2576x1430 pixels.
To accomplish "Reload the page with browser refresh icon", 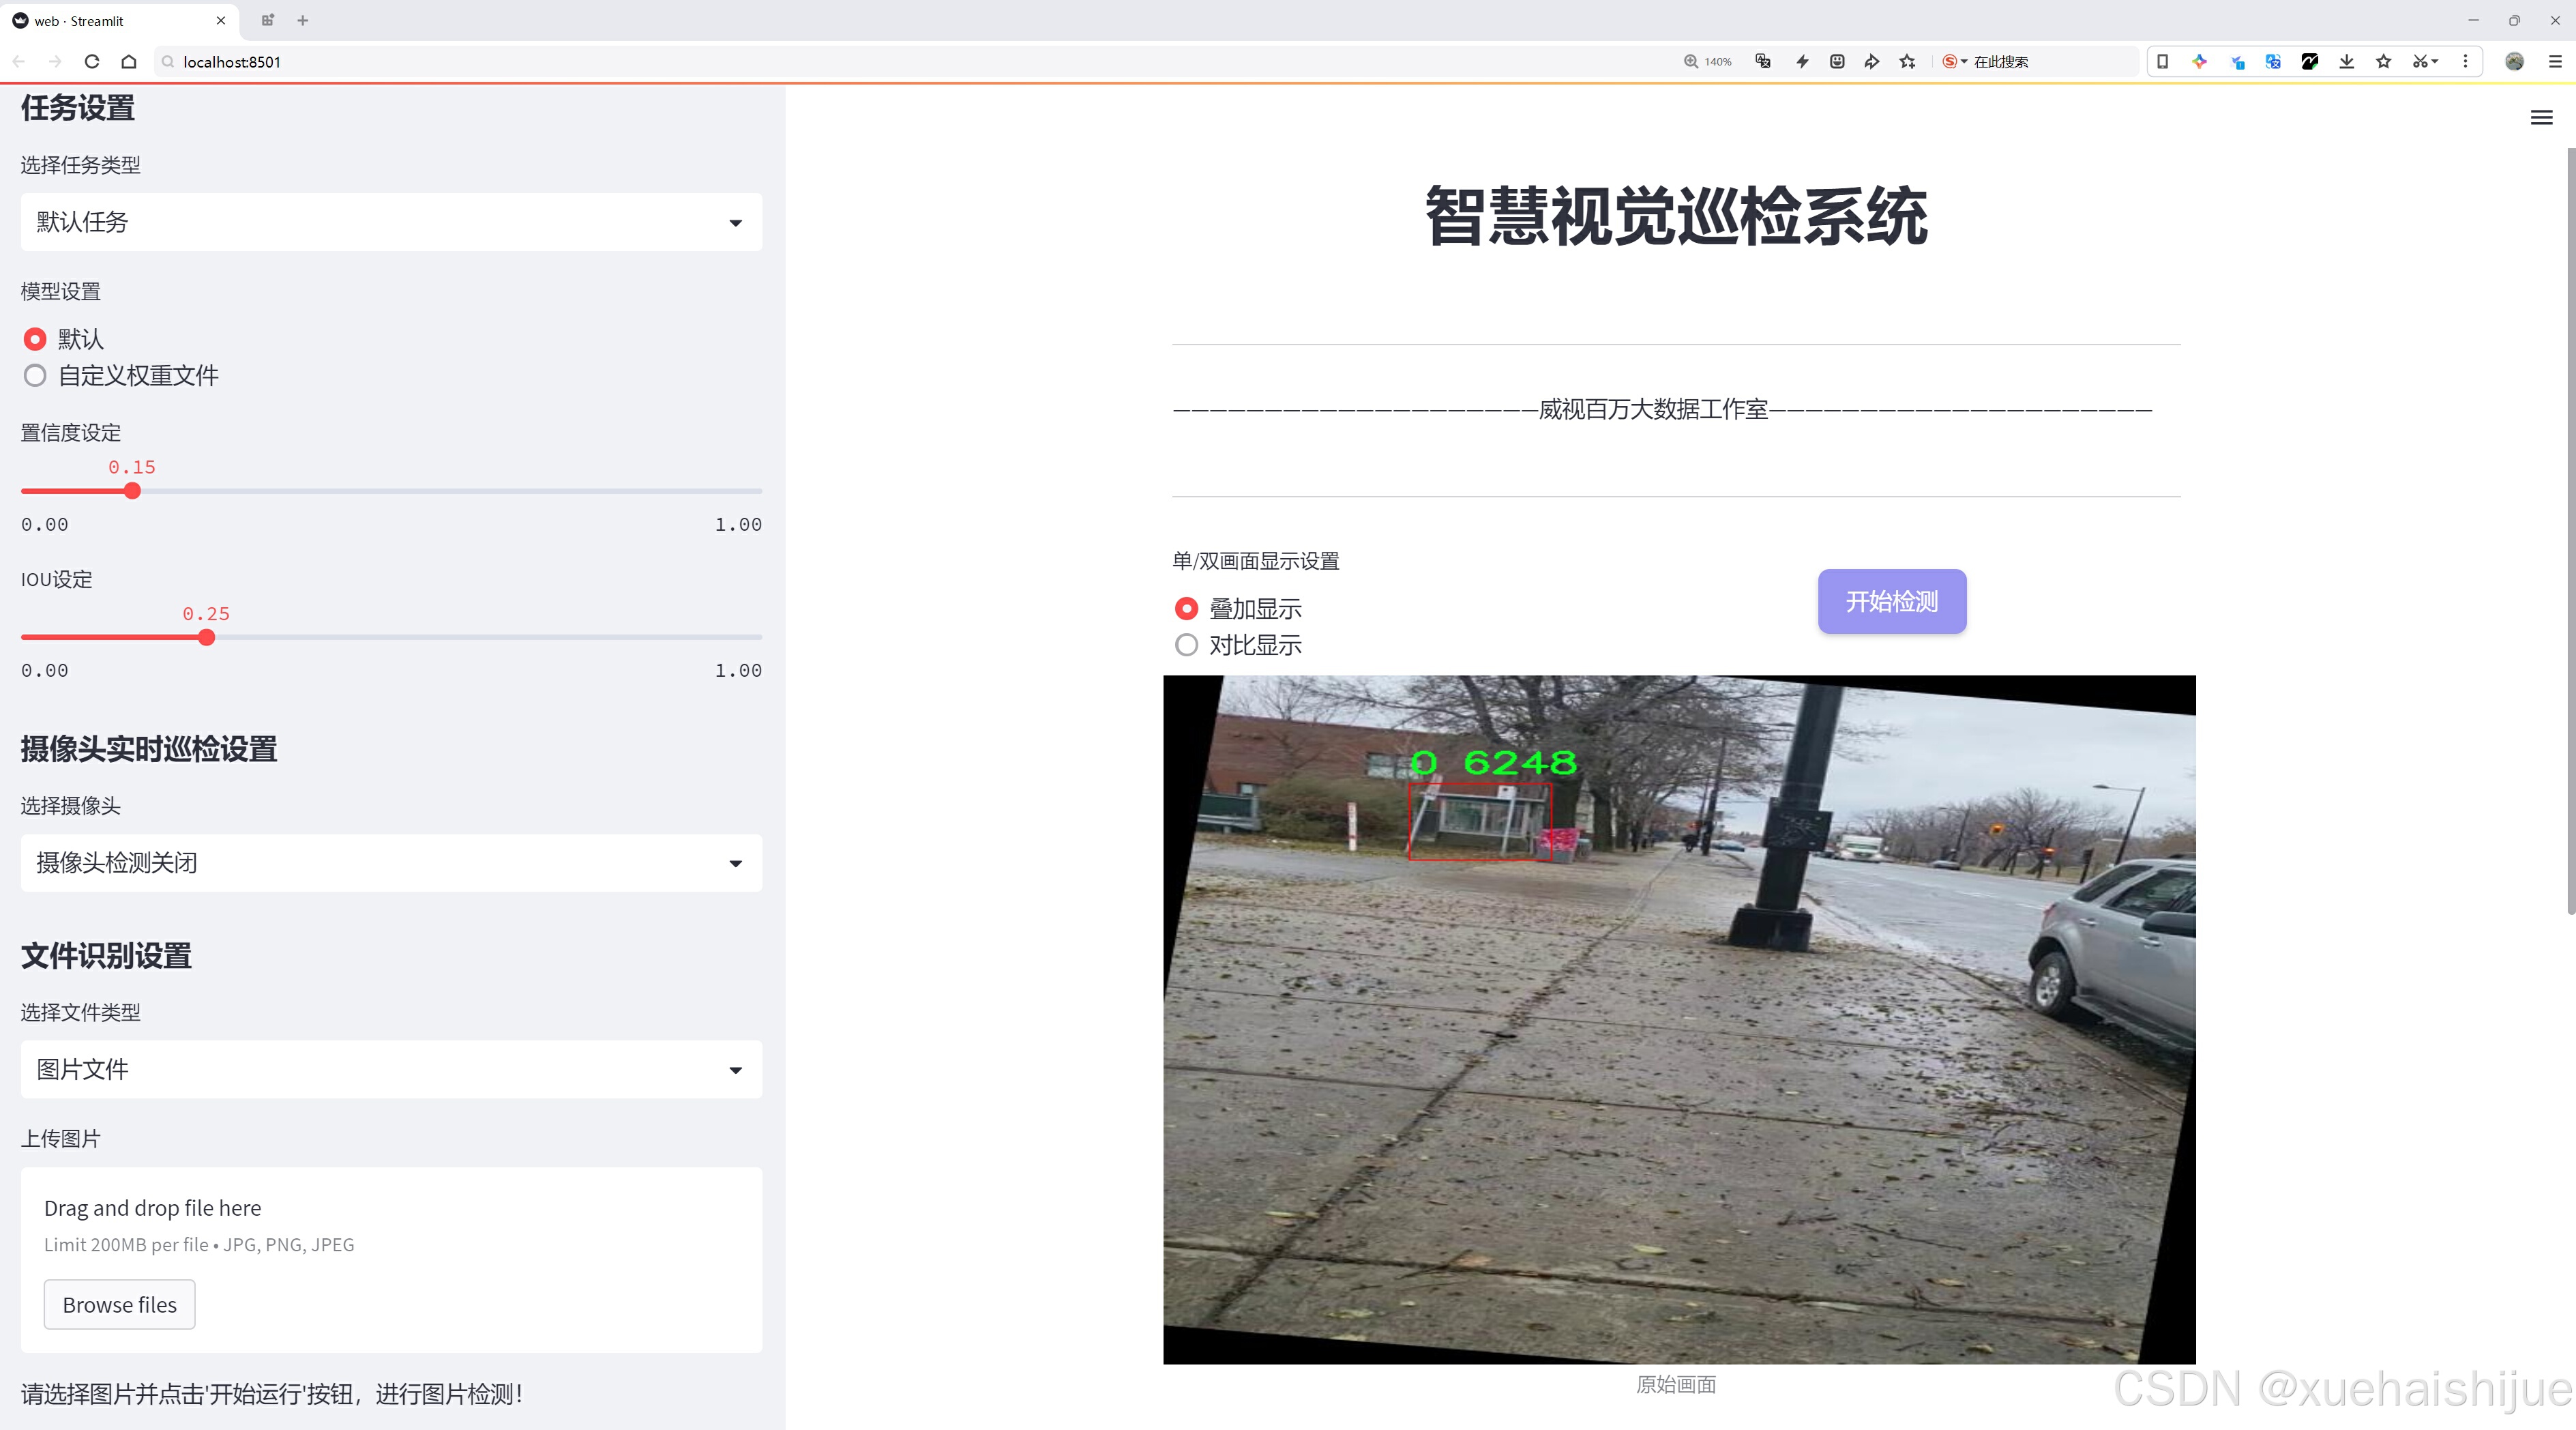I will pyautogui.click(x=92, y=62).
